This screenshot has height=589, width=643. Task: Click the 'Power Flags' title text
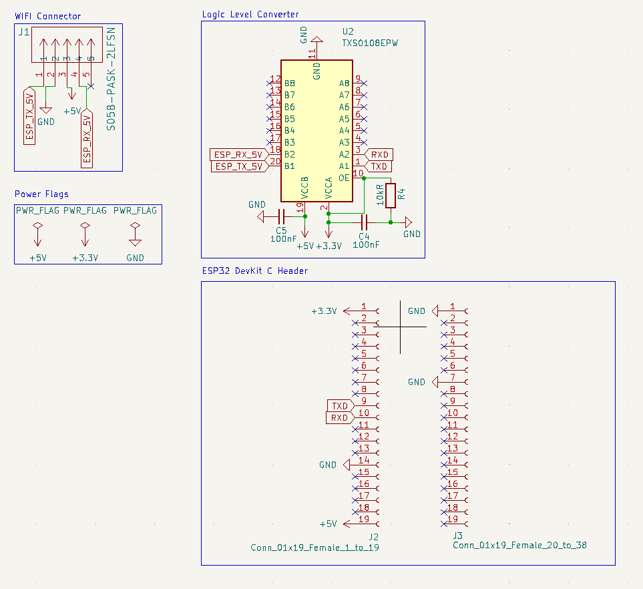42,194
